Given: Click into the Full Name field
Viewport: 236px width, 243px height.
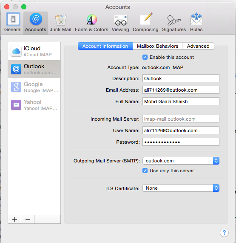Looking at the screenshot, I should (181, 101).
